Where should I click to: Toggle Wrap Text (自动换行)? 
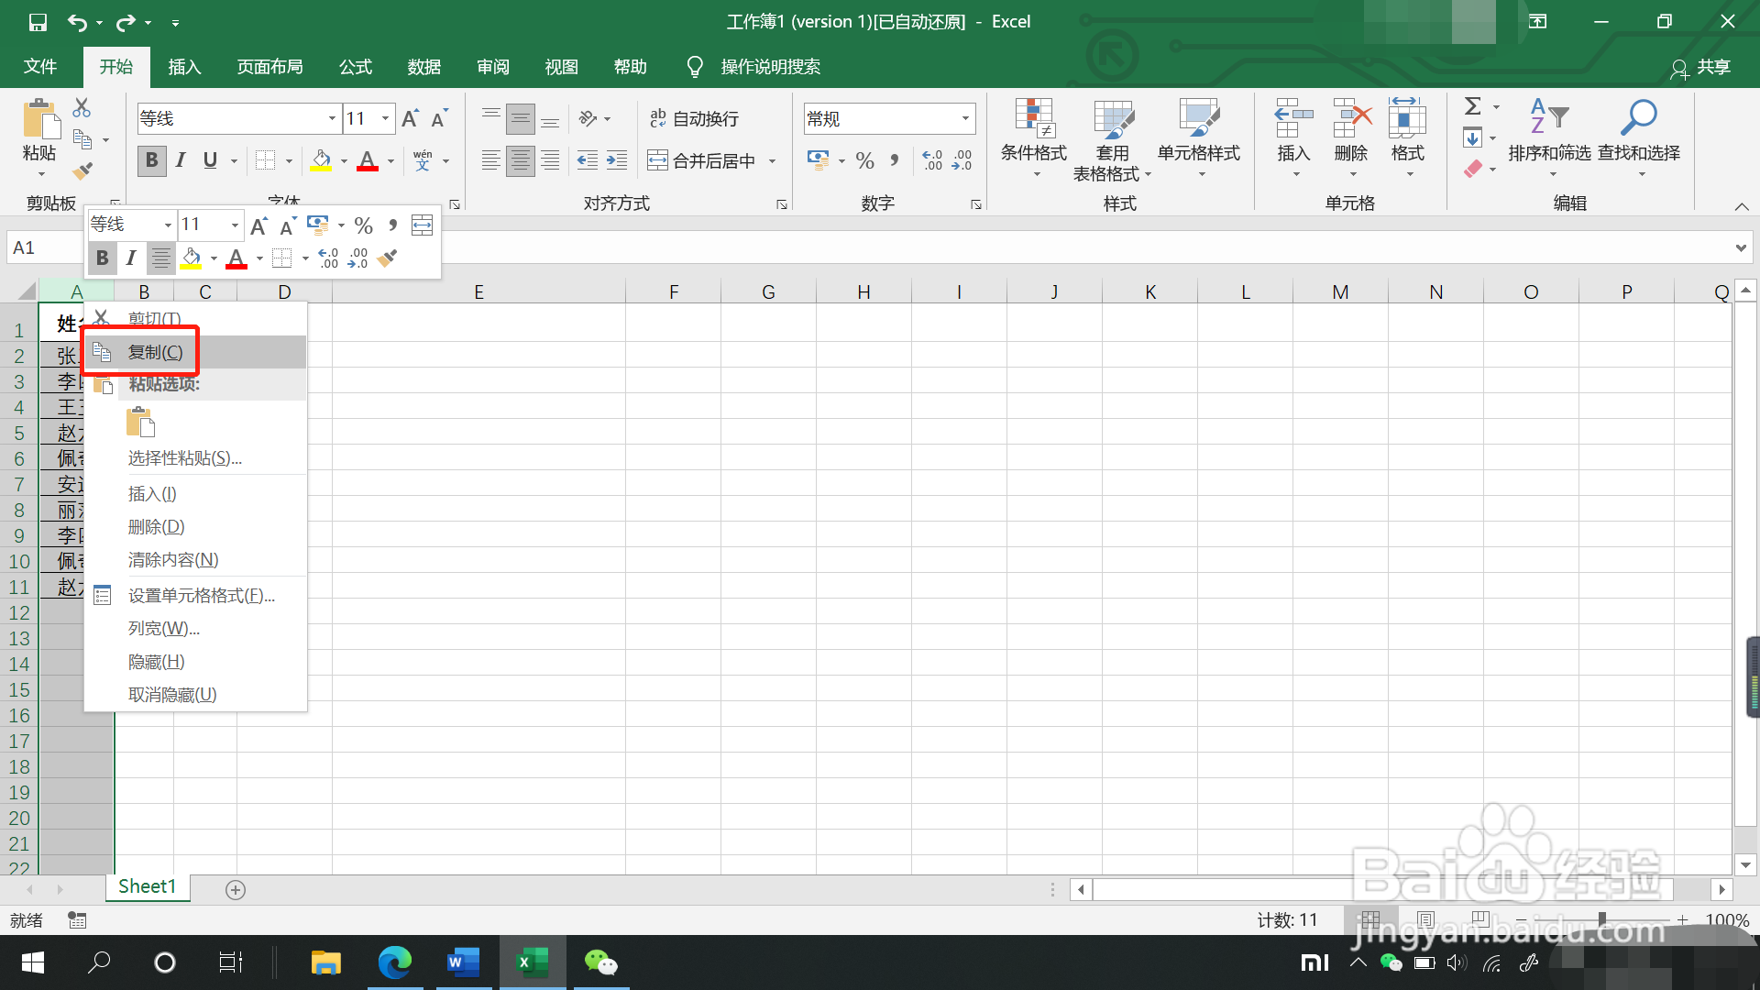tap(694, 118)
